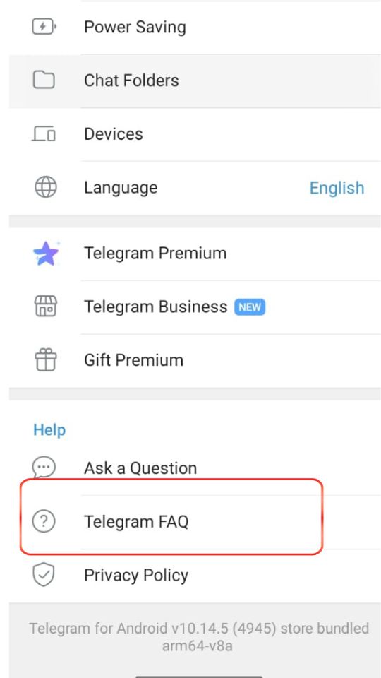Tap the Ask a Question chat bubble icon

(x=44, y=468)
